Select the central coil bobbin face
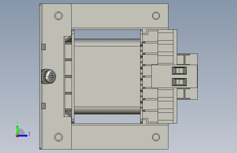The height and width of the screenshot is (153, 237). coord(107,76)
